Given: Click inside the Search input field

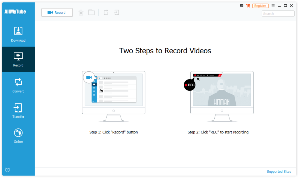Looking at the screenshot, I should pyautogui.click(x=278, y=13).
